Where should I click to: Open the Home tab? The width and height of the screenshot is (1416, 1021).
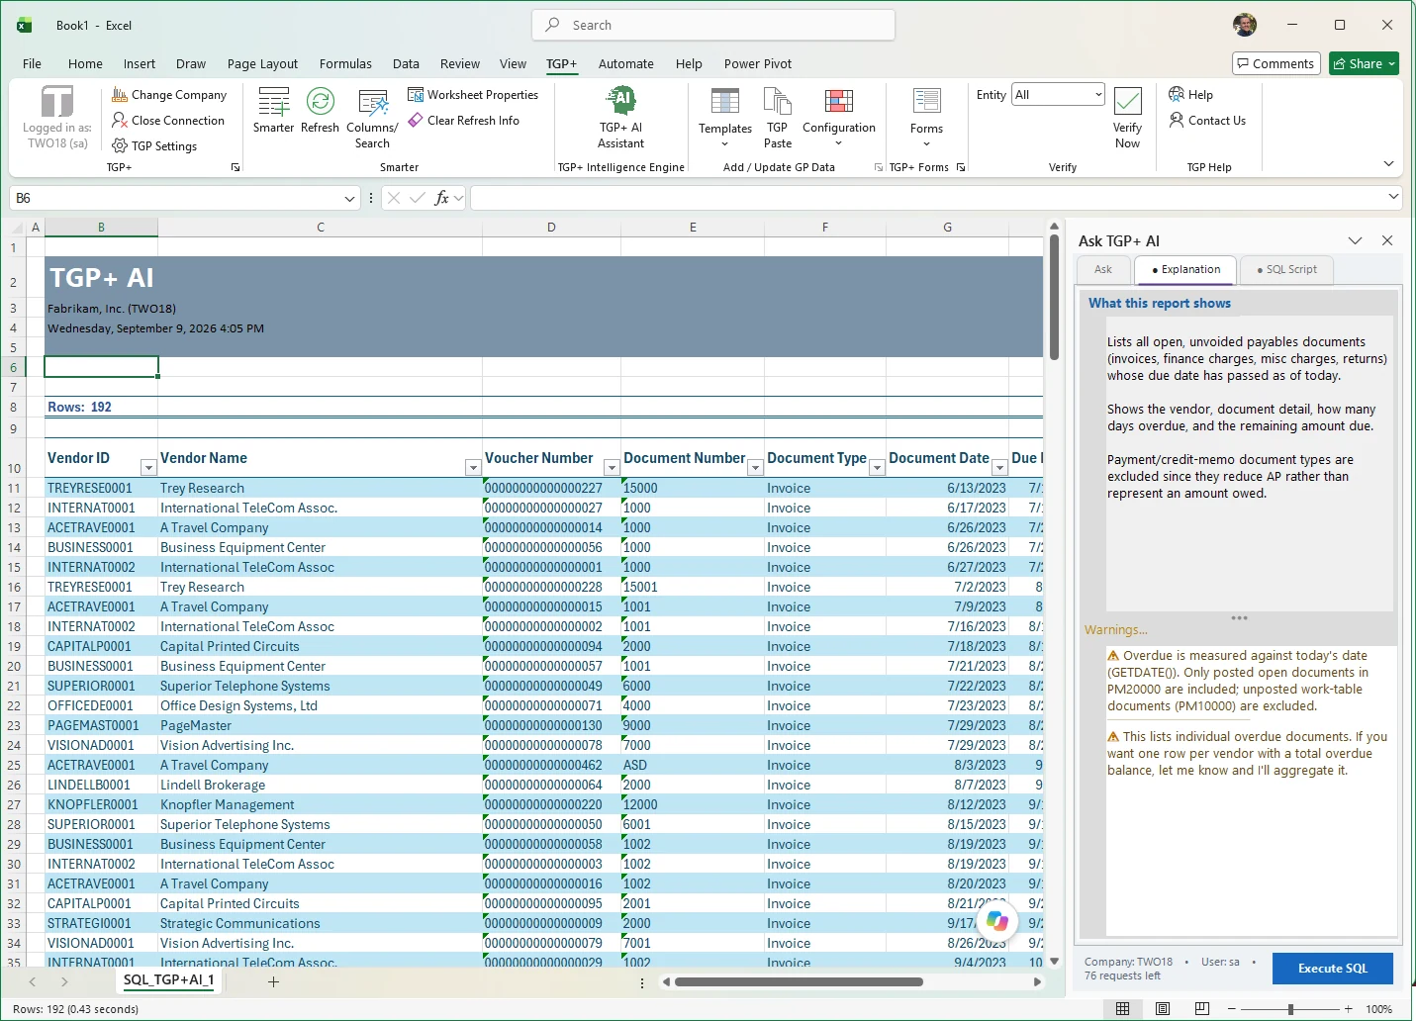pyautogui.click(x=85, y=64)
